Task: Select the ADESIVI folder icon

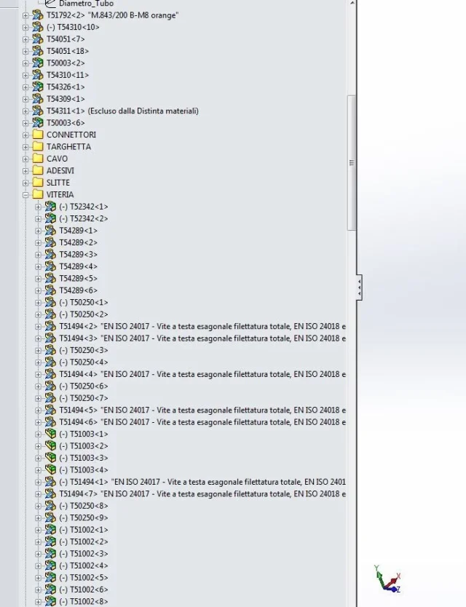Action: click(38, 171)
